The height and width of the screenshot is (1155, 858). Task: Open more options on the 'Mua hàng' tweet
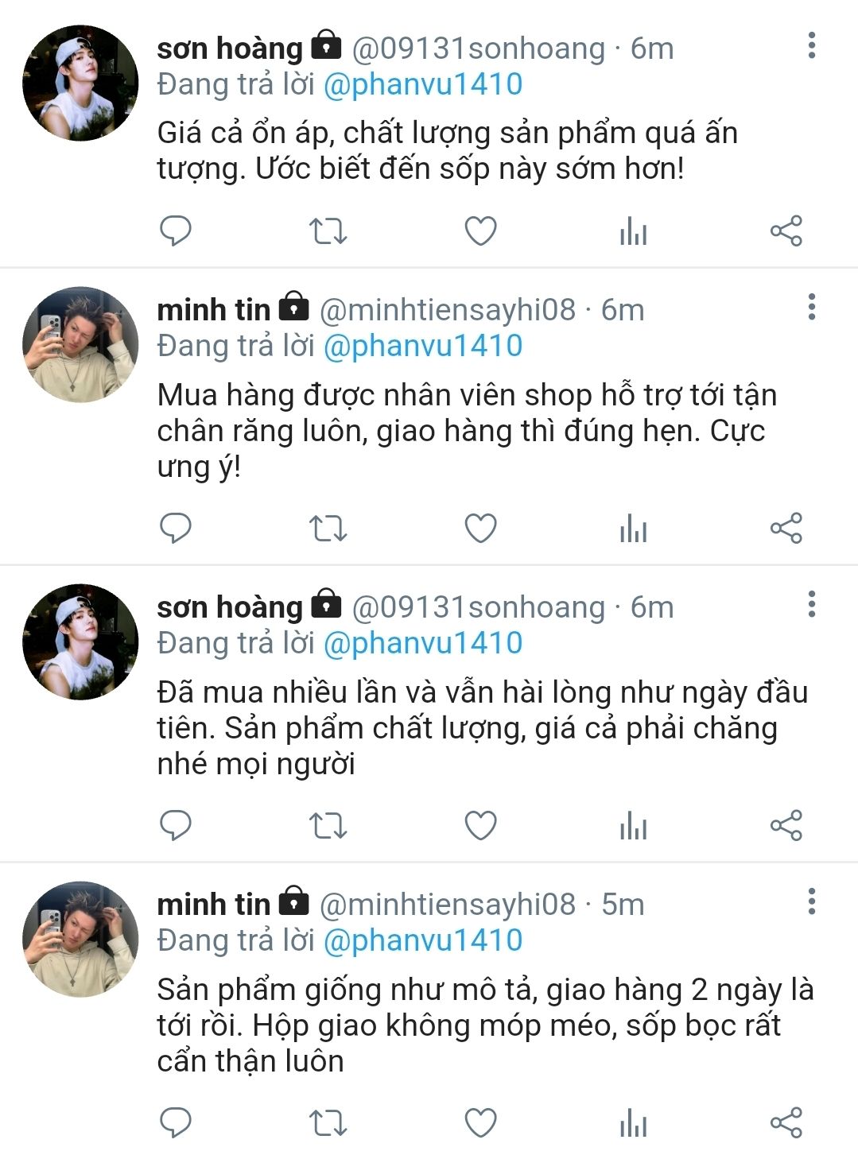pos(811,307)
